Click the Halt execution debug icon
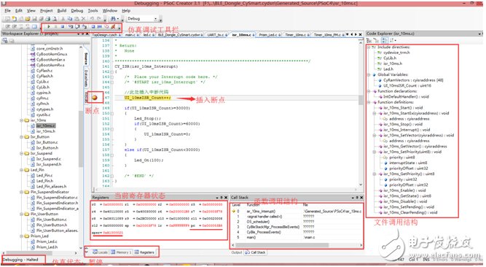The height and width of the screenshot is (267, 486). coord(56,27)
